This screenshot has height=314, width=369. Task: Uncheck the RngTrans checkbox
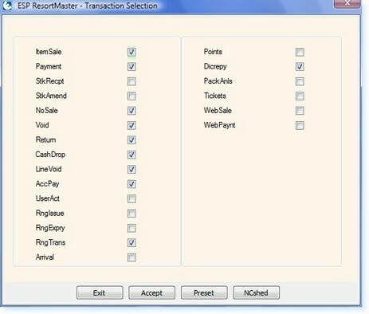132,242
